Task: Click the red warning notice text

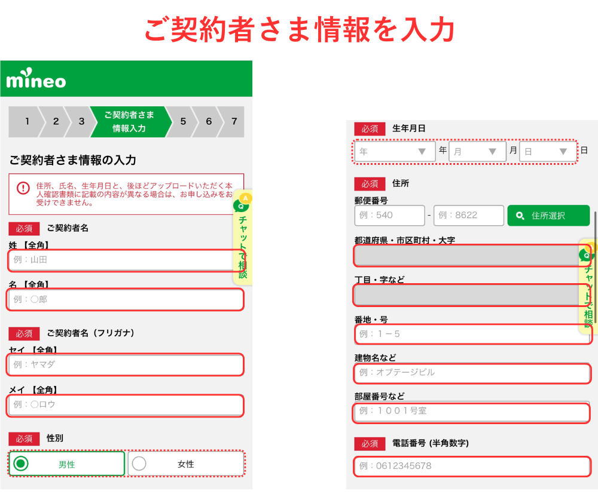Action: 134,194
